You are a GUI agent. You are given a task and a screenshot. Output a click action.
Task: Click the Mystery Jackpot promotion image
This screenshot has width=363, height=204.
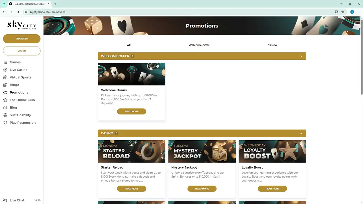click(x=202, y=151)
